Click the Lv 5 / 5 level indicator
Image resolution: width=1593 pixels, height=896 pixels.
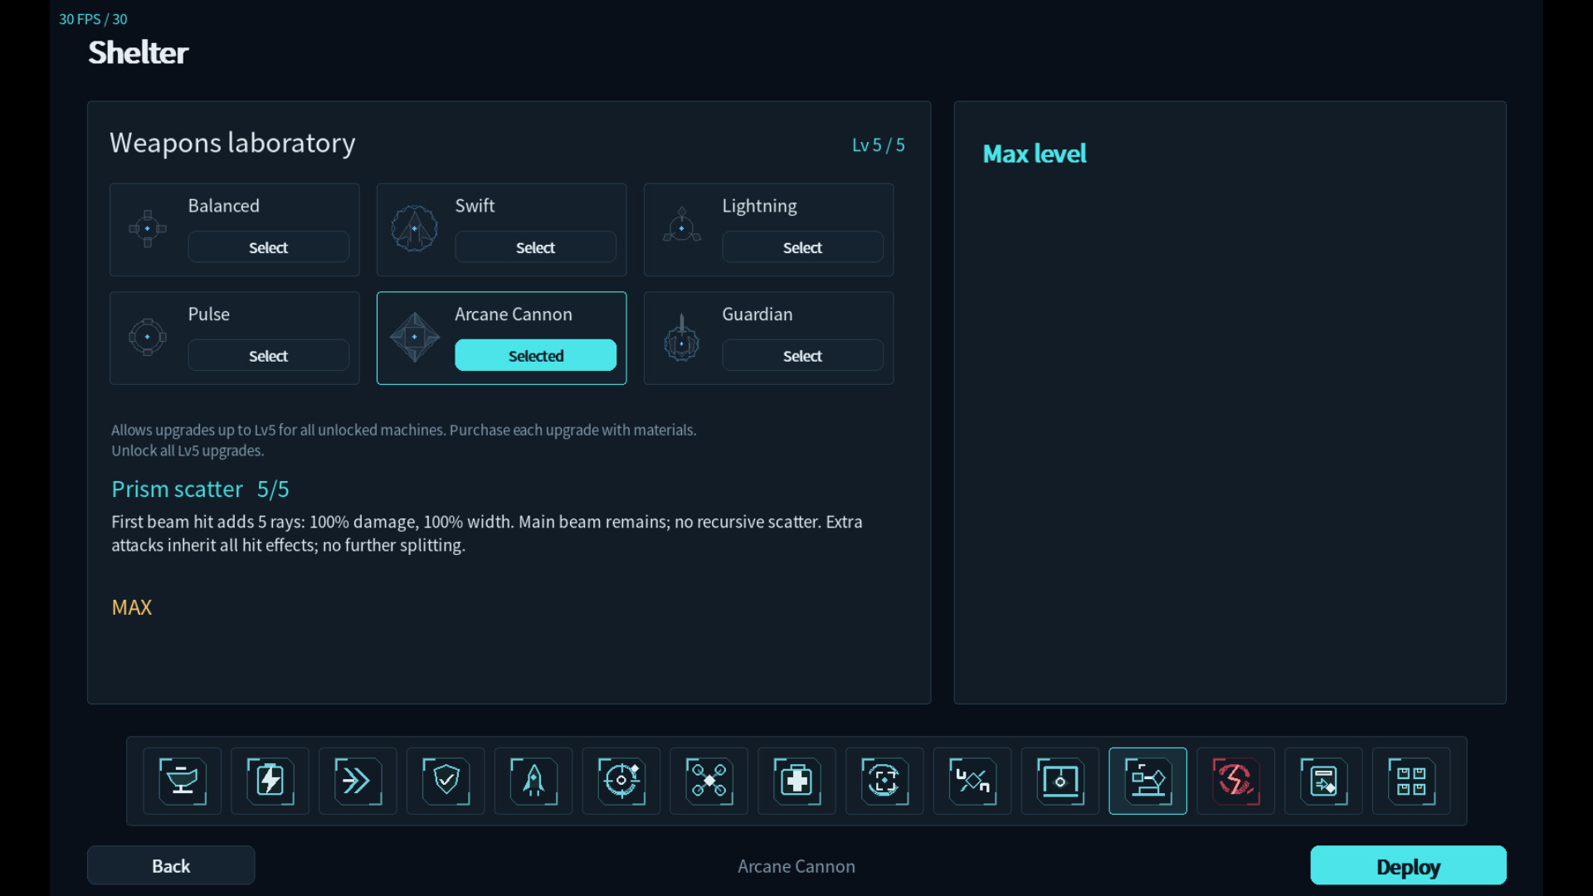pyautogui.click(x=879, y=145)
